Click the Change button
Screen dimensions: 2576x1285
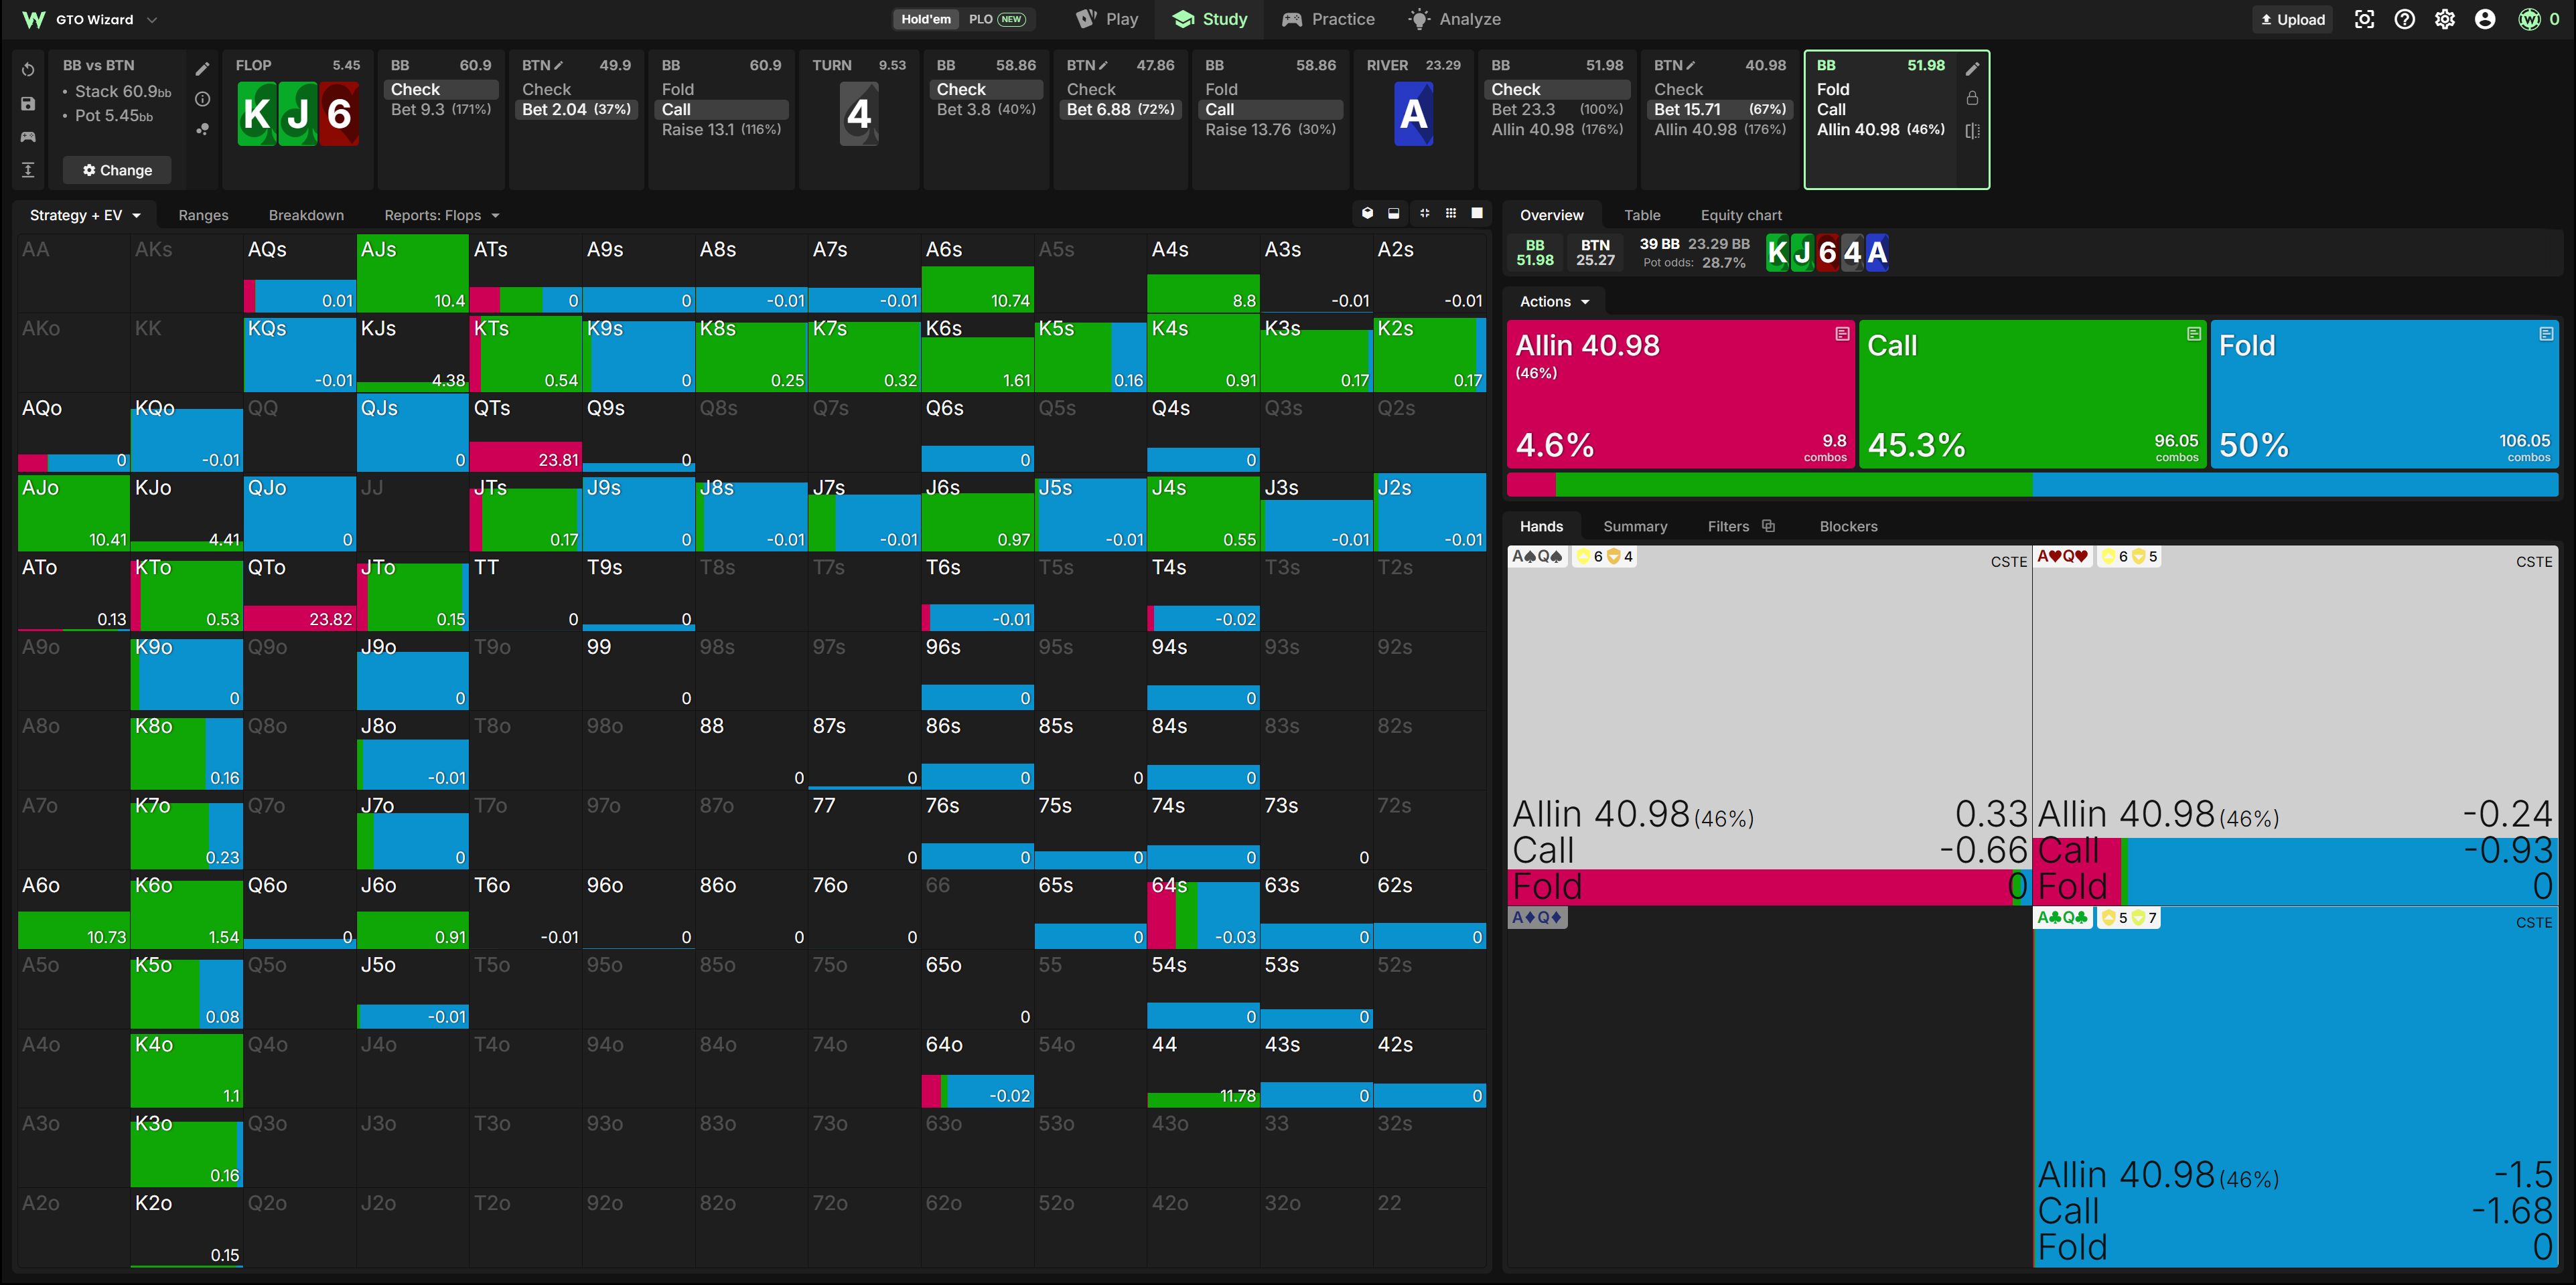(117, 170)
